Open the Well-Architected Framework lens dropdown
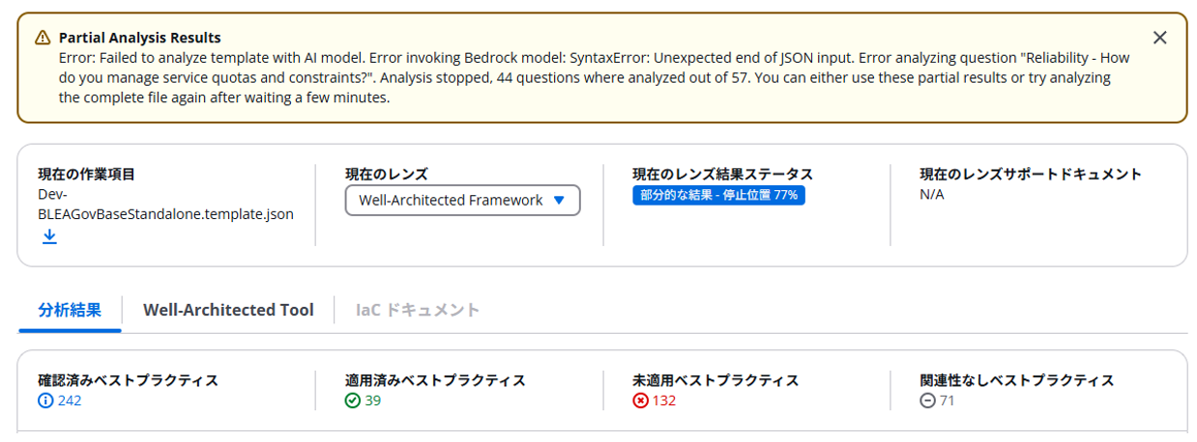The height and width of the screenshot is (442, 1197). point(462,200)
